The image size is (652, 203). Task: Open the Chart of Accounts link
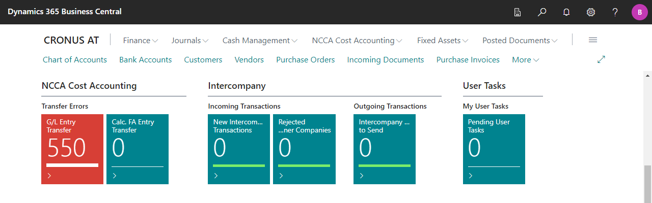[75, 60]
